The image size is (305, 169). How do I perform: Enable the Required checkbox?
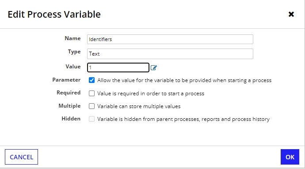91,94
